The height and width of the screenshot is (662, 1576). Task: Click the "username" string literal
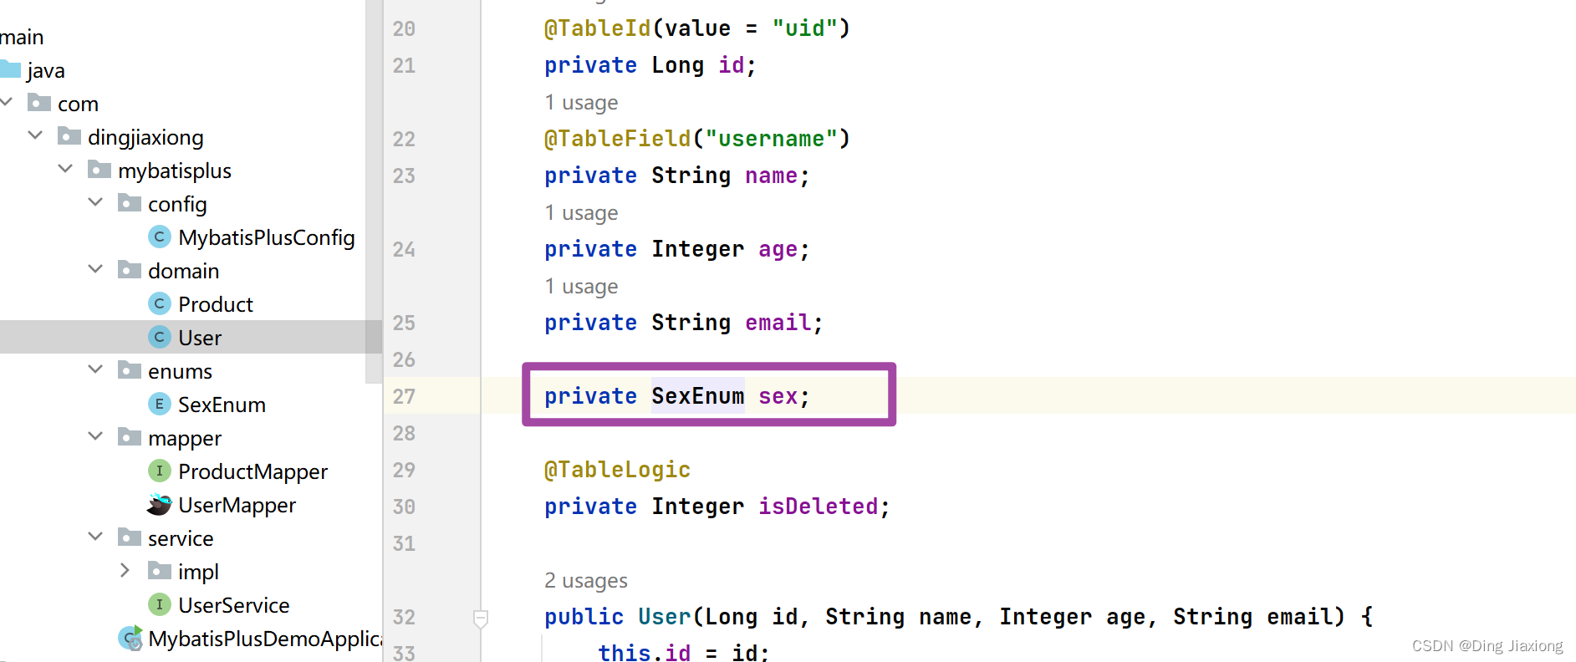771,139
